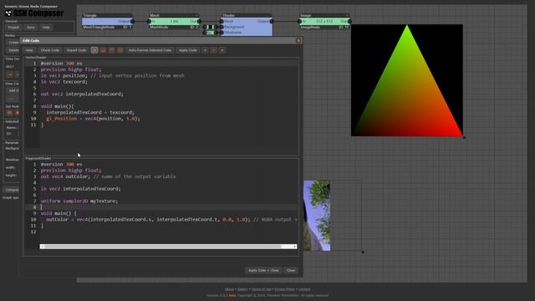Click the Apply Code + Close button
Screen dimensions: 535x301
click(x=263, y=270)
